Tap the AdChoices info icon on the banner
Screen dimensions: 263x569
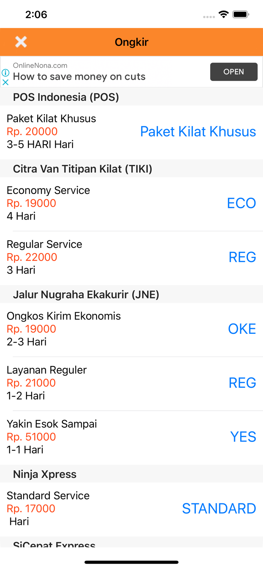click(5, 73)
